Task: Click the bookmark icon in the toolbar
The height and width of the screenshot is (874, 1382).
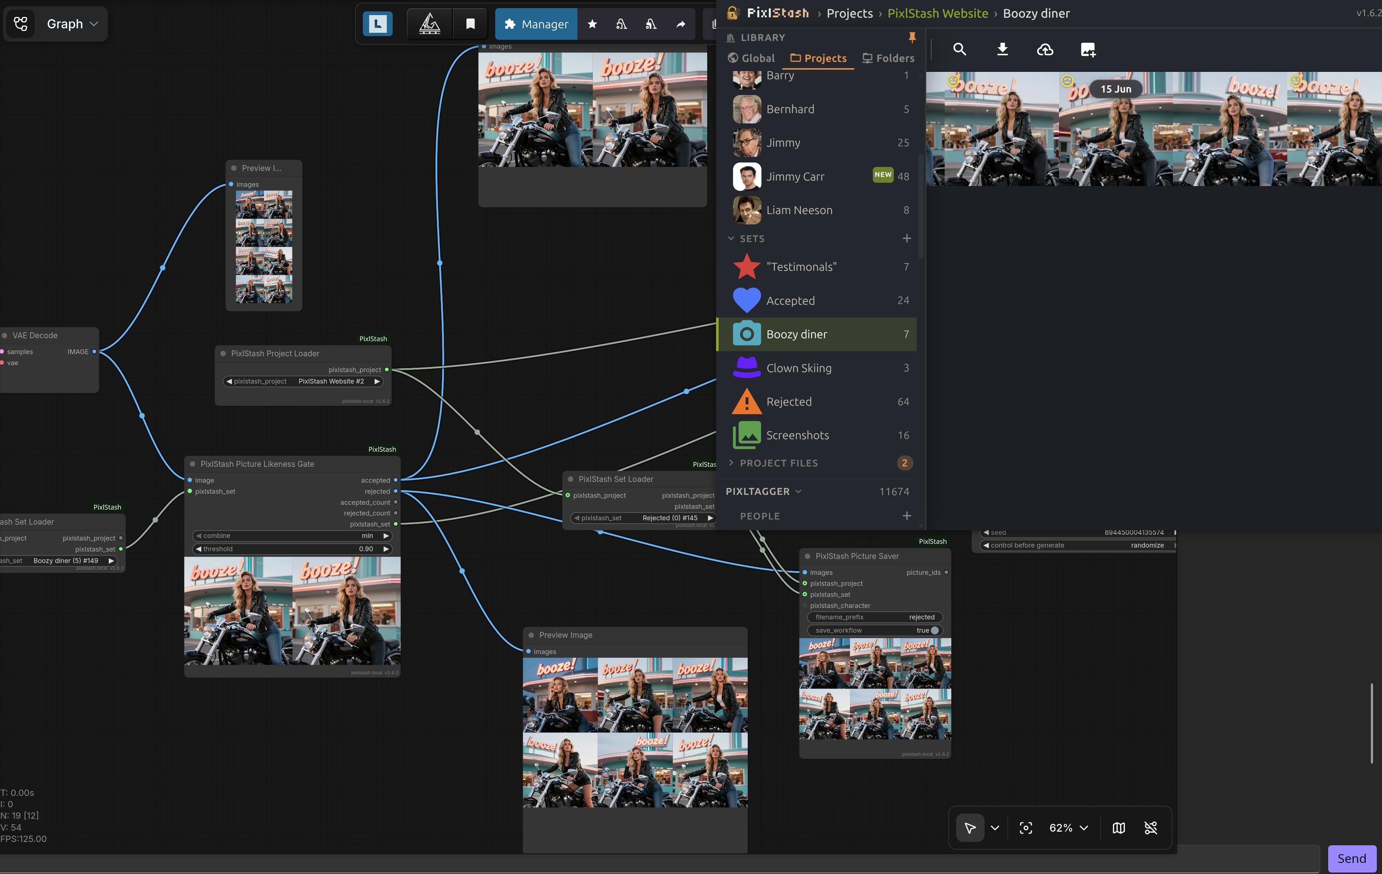Action: click(470, 24)
